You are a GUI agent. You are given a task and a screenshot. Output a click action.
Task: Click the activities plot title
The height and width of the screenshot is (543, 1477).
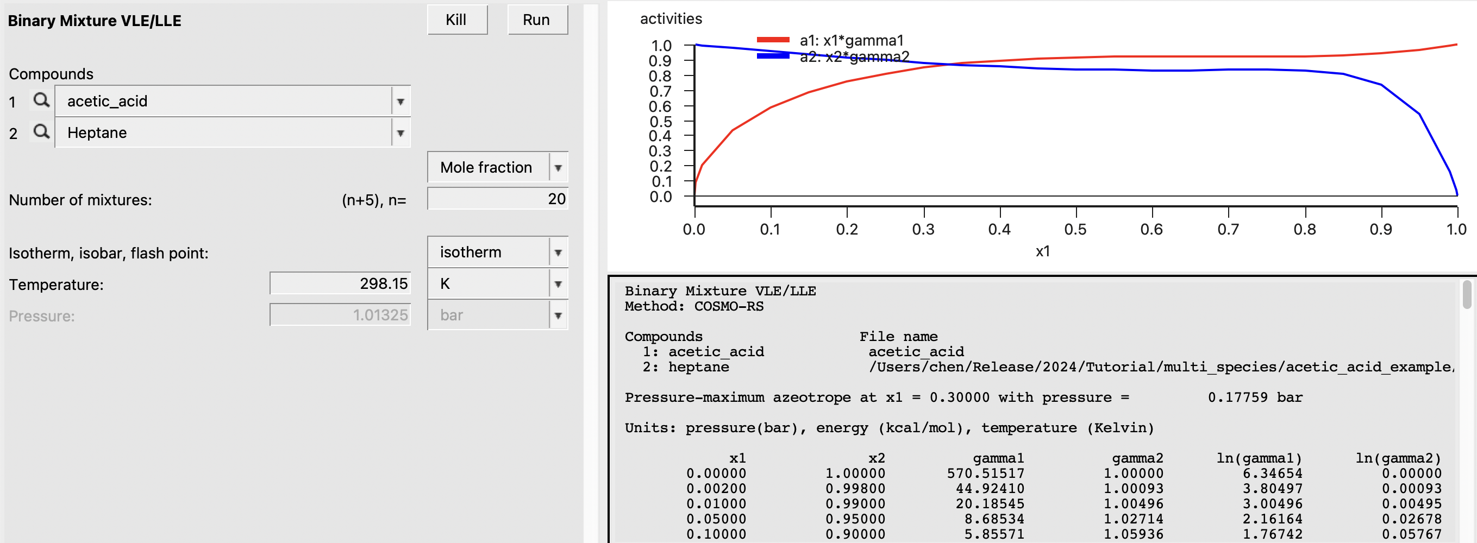pos(670,19)
